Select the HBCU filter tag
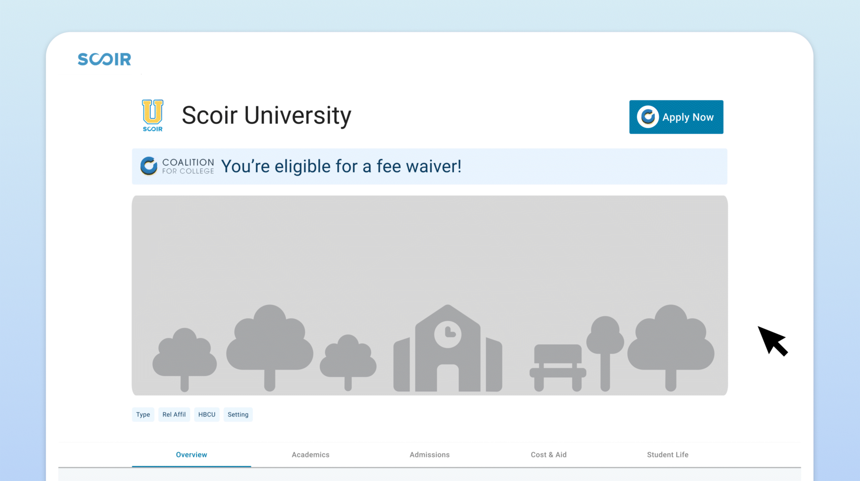The width and height of the screenshot is (860, 481). coord(207,414)
